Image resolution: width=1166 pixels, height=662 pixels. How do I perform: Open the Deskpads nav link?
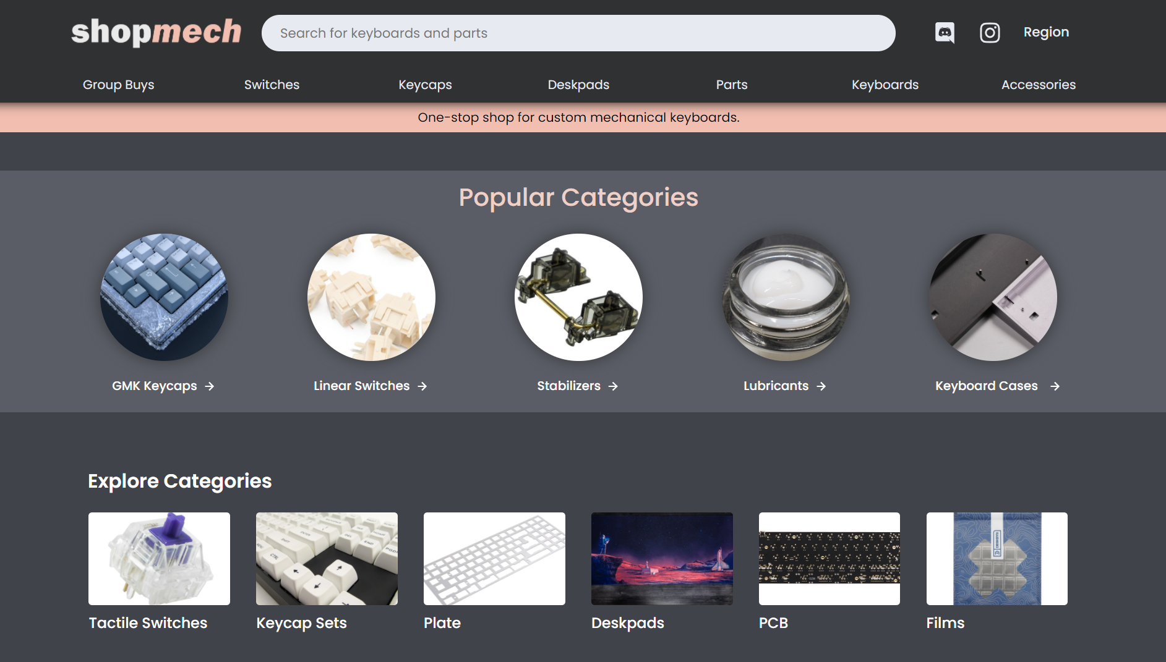(x=578, y=85)
